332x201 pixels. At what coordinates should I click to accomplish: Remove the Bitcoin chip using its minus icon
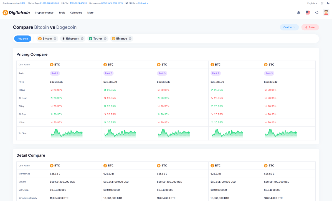[x=55, y=39]
